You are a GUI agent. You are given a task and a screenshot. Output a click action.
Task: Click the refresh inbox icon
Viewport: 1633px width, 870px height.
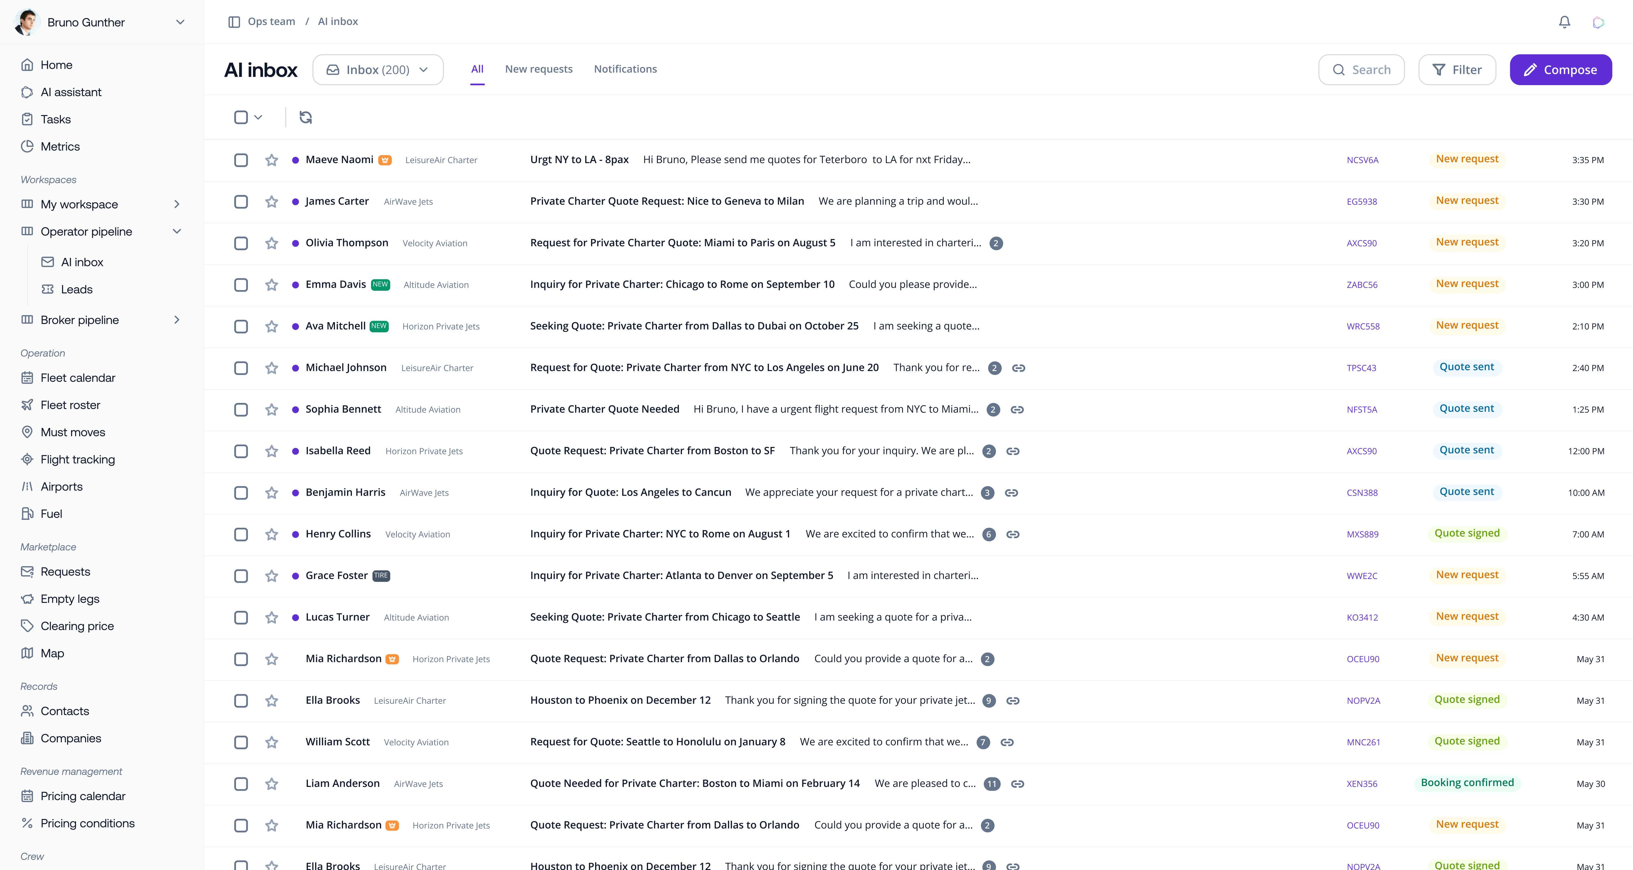click(306, 117)
